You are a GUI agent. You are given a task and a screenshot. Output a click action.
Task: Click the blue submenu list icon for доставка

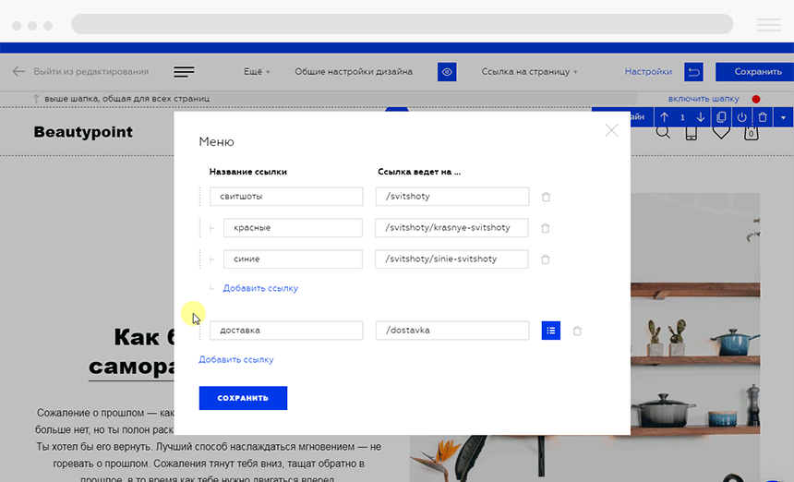point(551,331)
